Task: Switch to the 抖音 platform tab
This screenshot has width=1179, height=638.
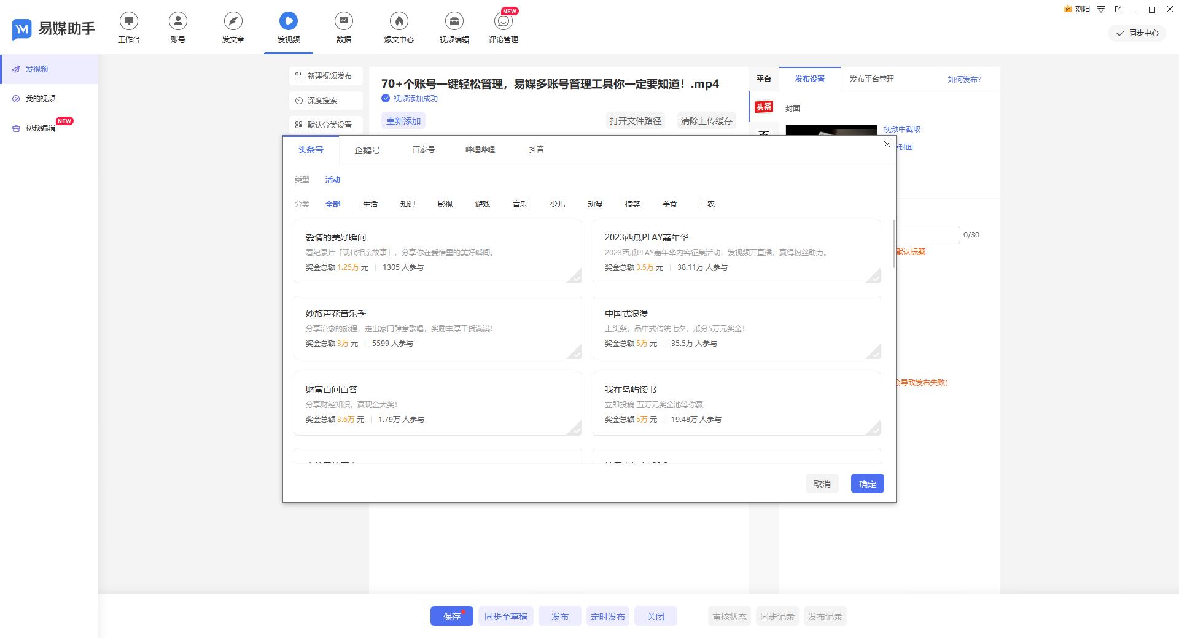Action: (x=536, y=149)
